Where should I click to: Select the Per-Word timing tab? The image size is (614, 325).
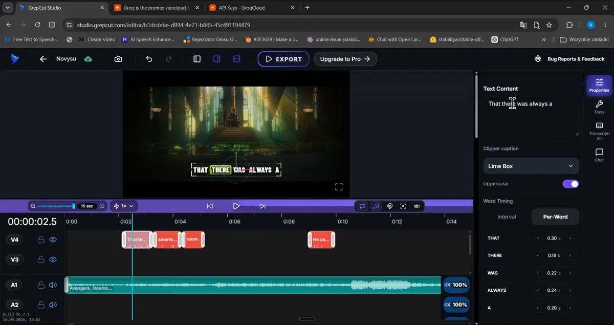555,216
